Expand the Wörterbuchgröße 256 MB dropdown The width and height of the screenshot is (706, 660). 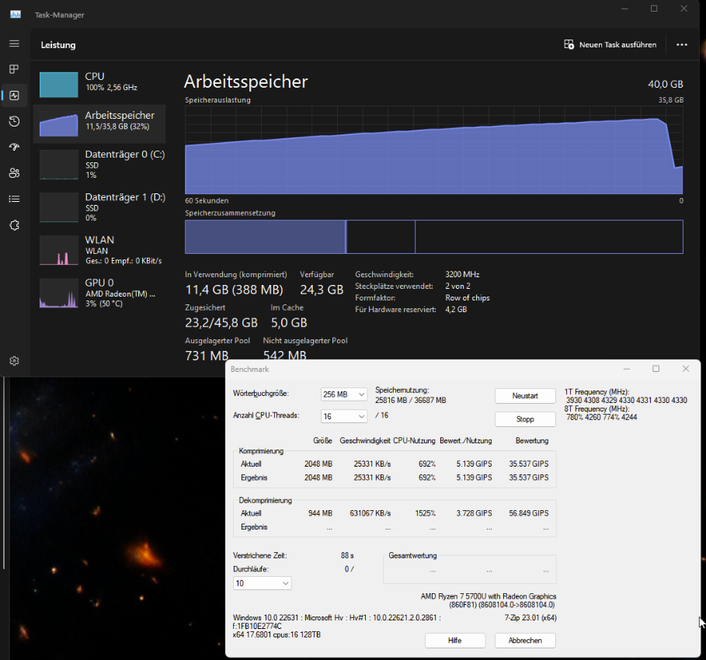point(344,394)
